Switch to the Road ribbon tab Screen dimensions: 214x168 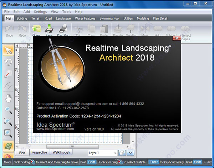tap(48, 19)
